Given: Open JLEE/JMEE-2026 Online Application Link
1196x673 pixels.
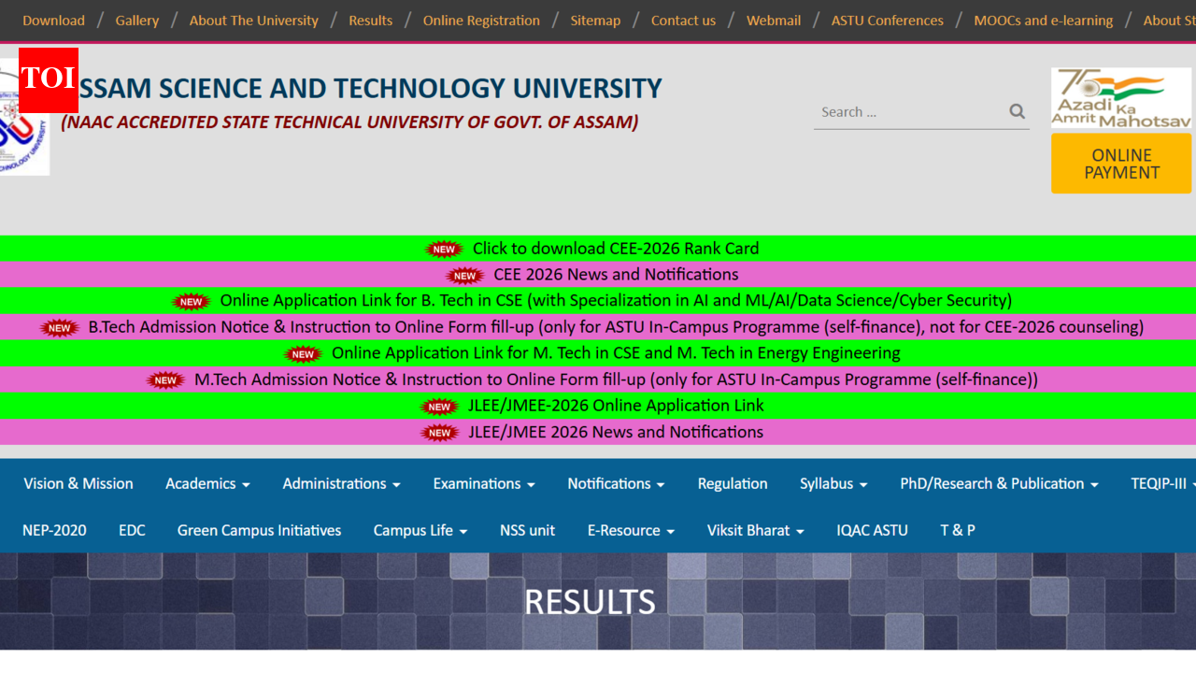Looking at the screenshot, I should tap(616, 406).
